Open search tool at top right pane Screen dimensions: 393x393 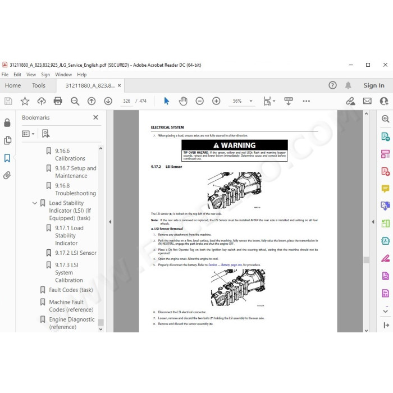click(x=386, y=118)
